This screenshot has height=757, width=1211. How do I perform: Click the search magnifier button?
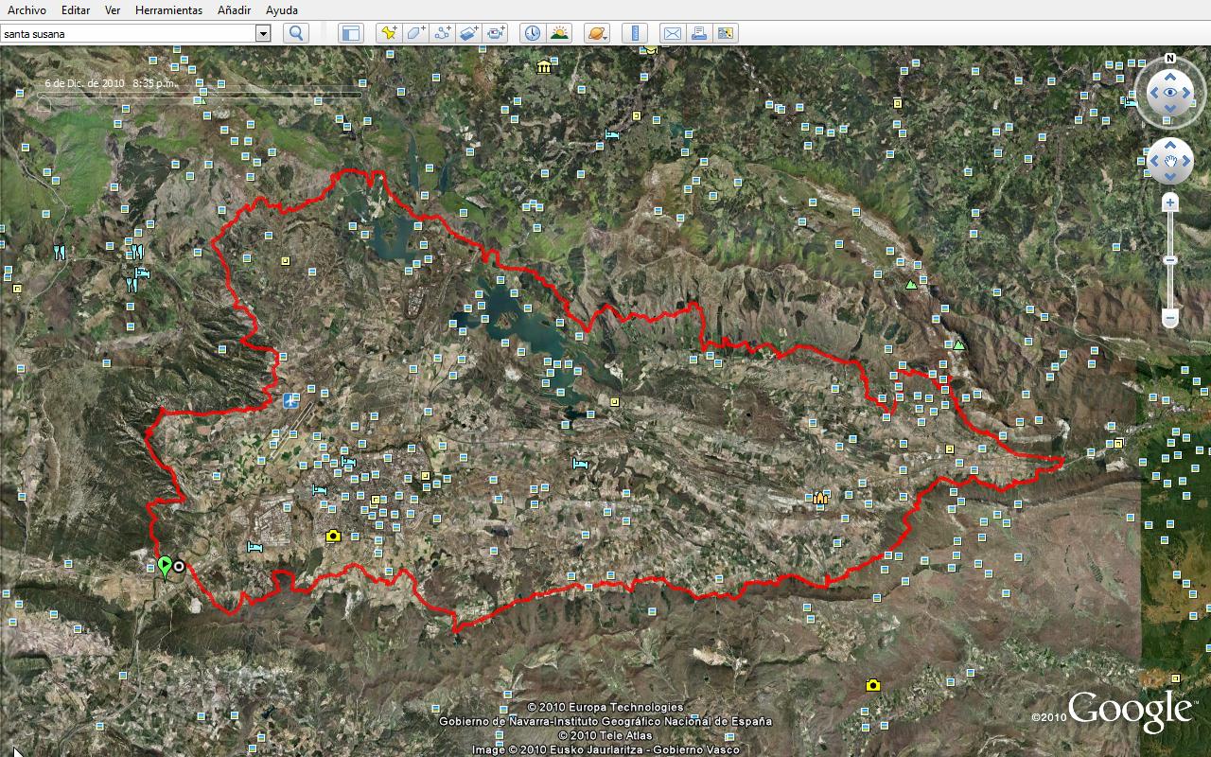(x=296, y=33)
